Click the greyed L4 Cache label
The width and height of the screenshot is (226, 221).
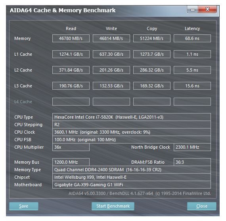point(23,102)
